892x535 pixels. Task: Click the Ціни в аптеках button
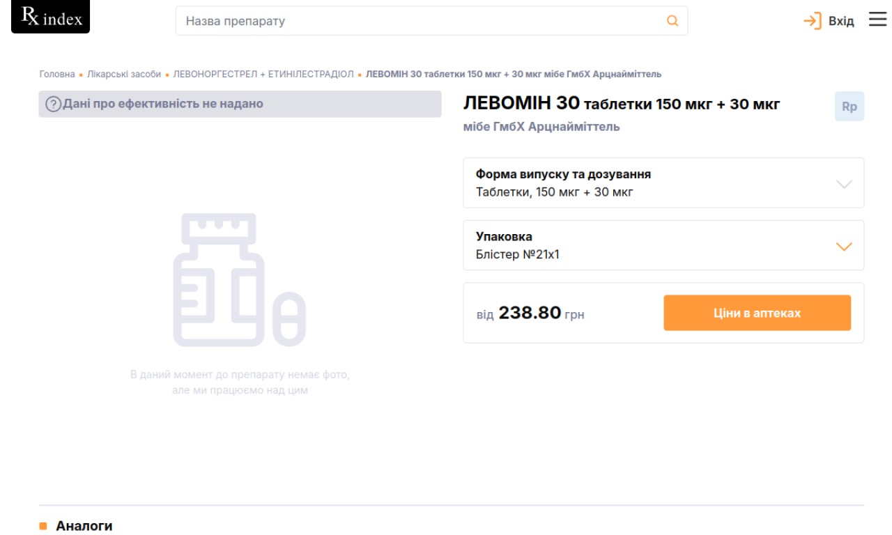tap(757, 313)
